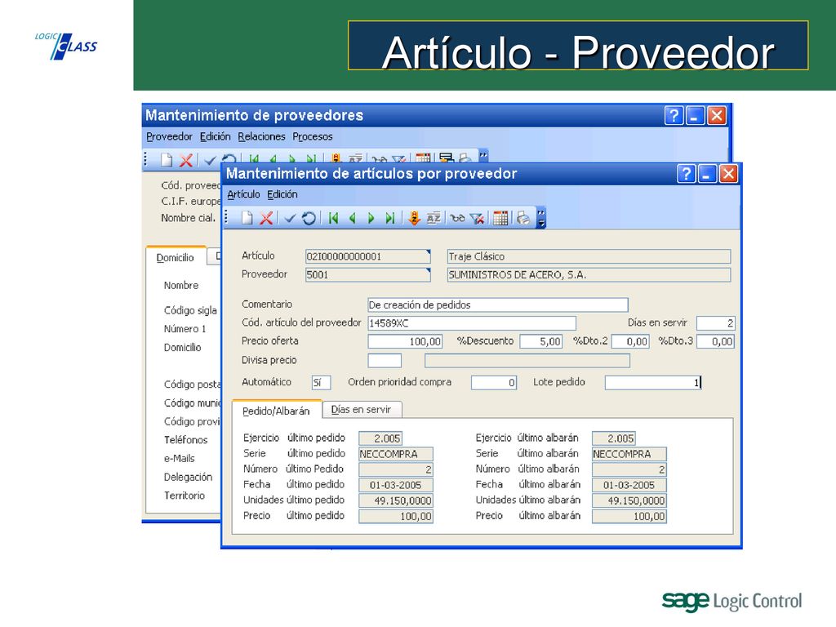The width and height of the screenshot is (836, 627).
Task: Click help button of Mantenimiento de proveedores window
Action: tap(674, 115)
